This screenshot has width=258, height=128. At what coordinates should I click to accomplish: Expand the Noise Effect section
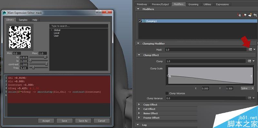[139, 113]
